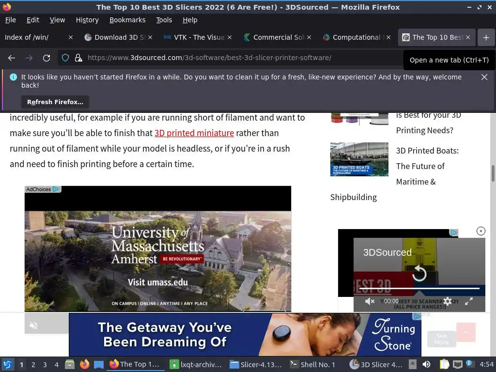The width and height of the screenshot is (496, 372).
Task: Go back to the previous page
Action: coord(12,58)
